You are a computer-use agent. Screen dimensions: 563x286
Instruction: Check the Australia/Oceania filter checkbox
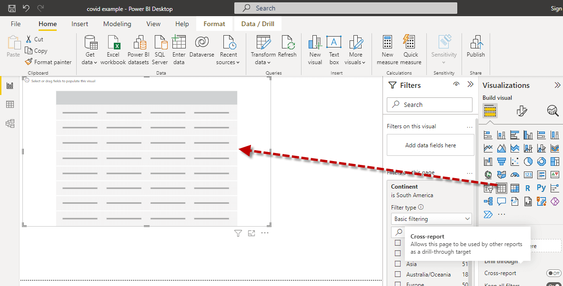point(398,274)
